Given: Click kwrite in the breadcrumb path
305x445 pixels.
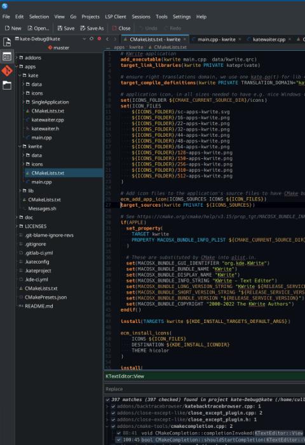Looking at the screenshot, I should (x=136, y=48).
